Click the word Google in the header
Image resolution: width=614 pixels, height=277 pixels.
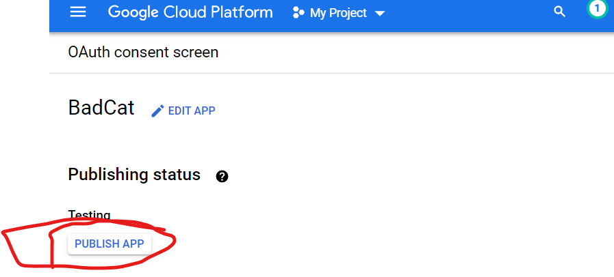[133, 12]
